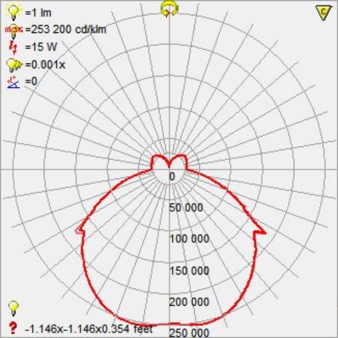Click the red lightning power icon beside '=15 W'

click(14, 47)
